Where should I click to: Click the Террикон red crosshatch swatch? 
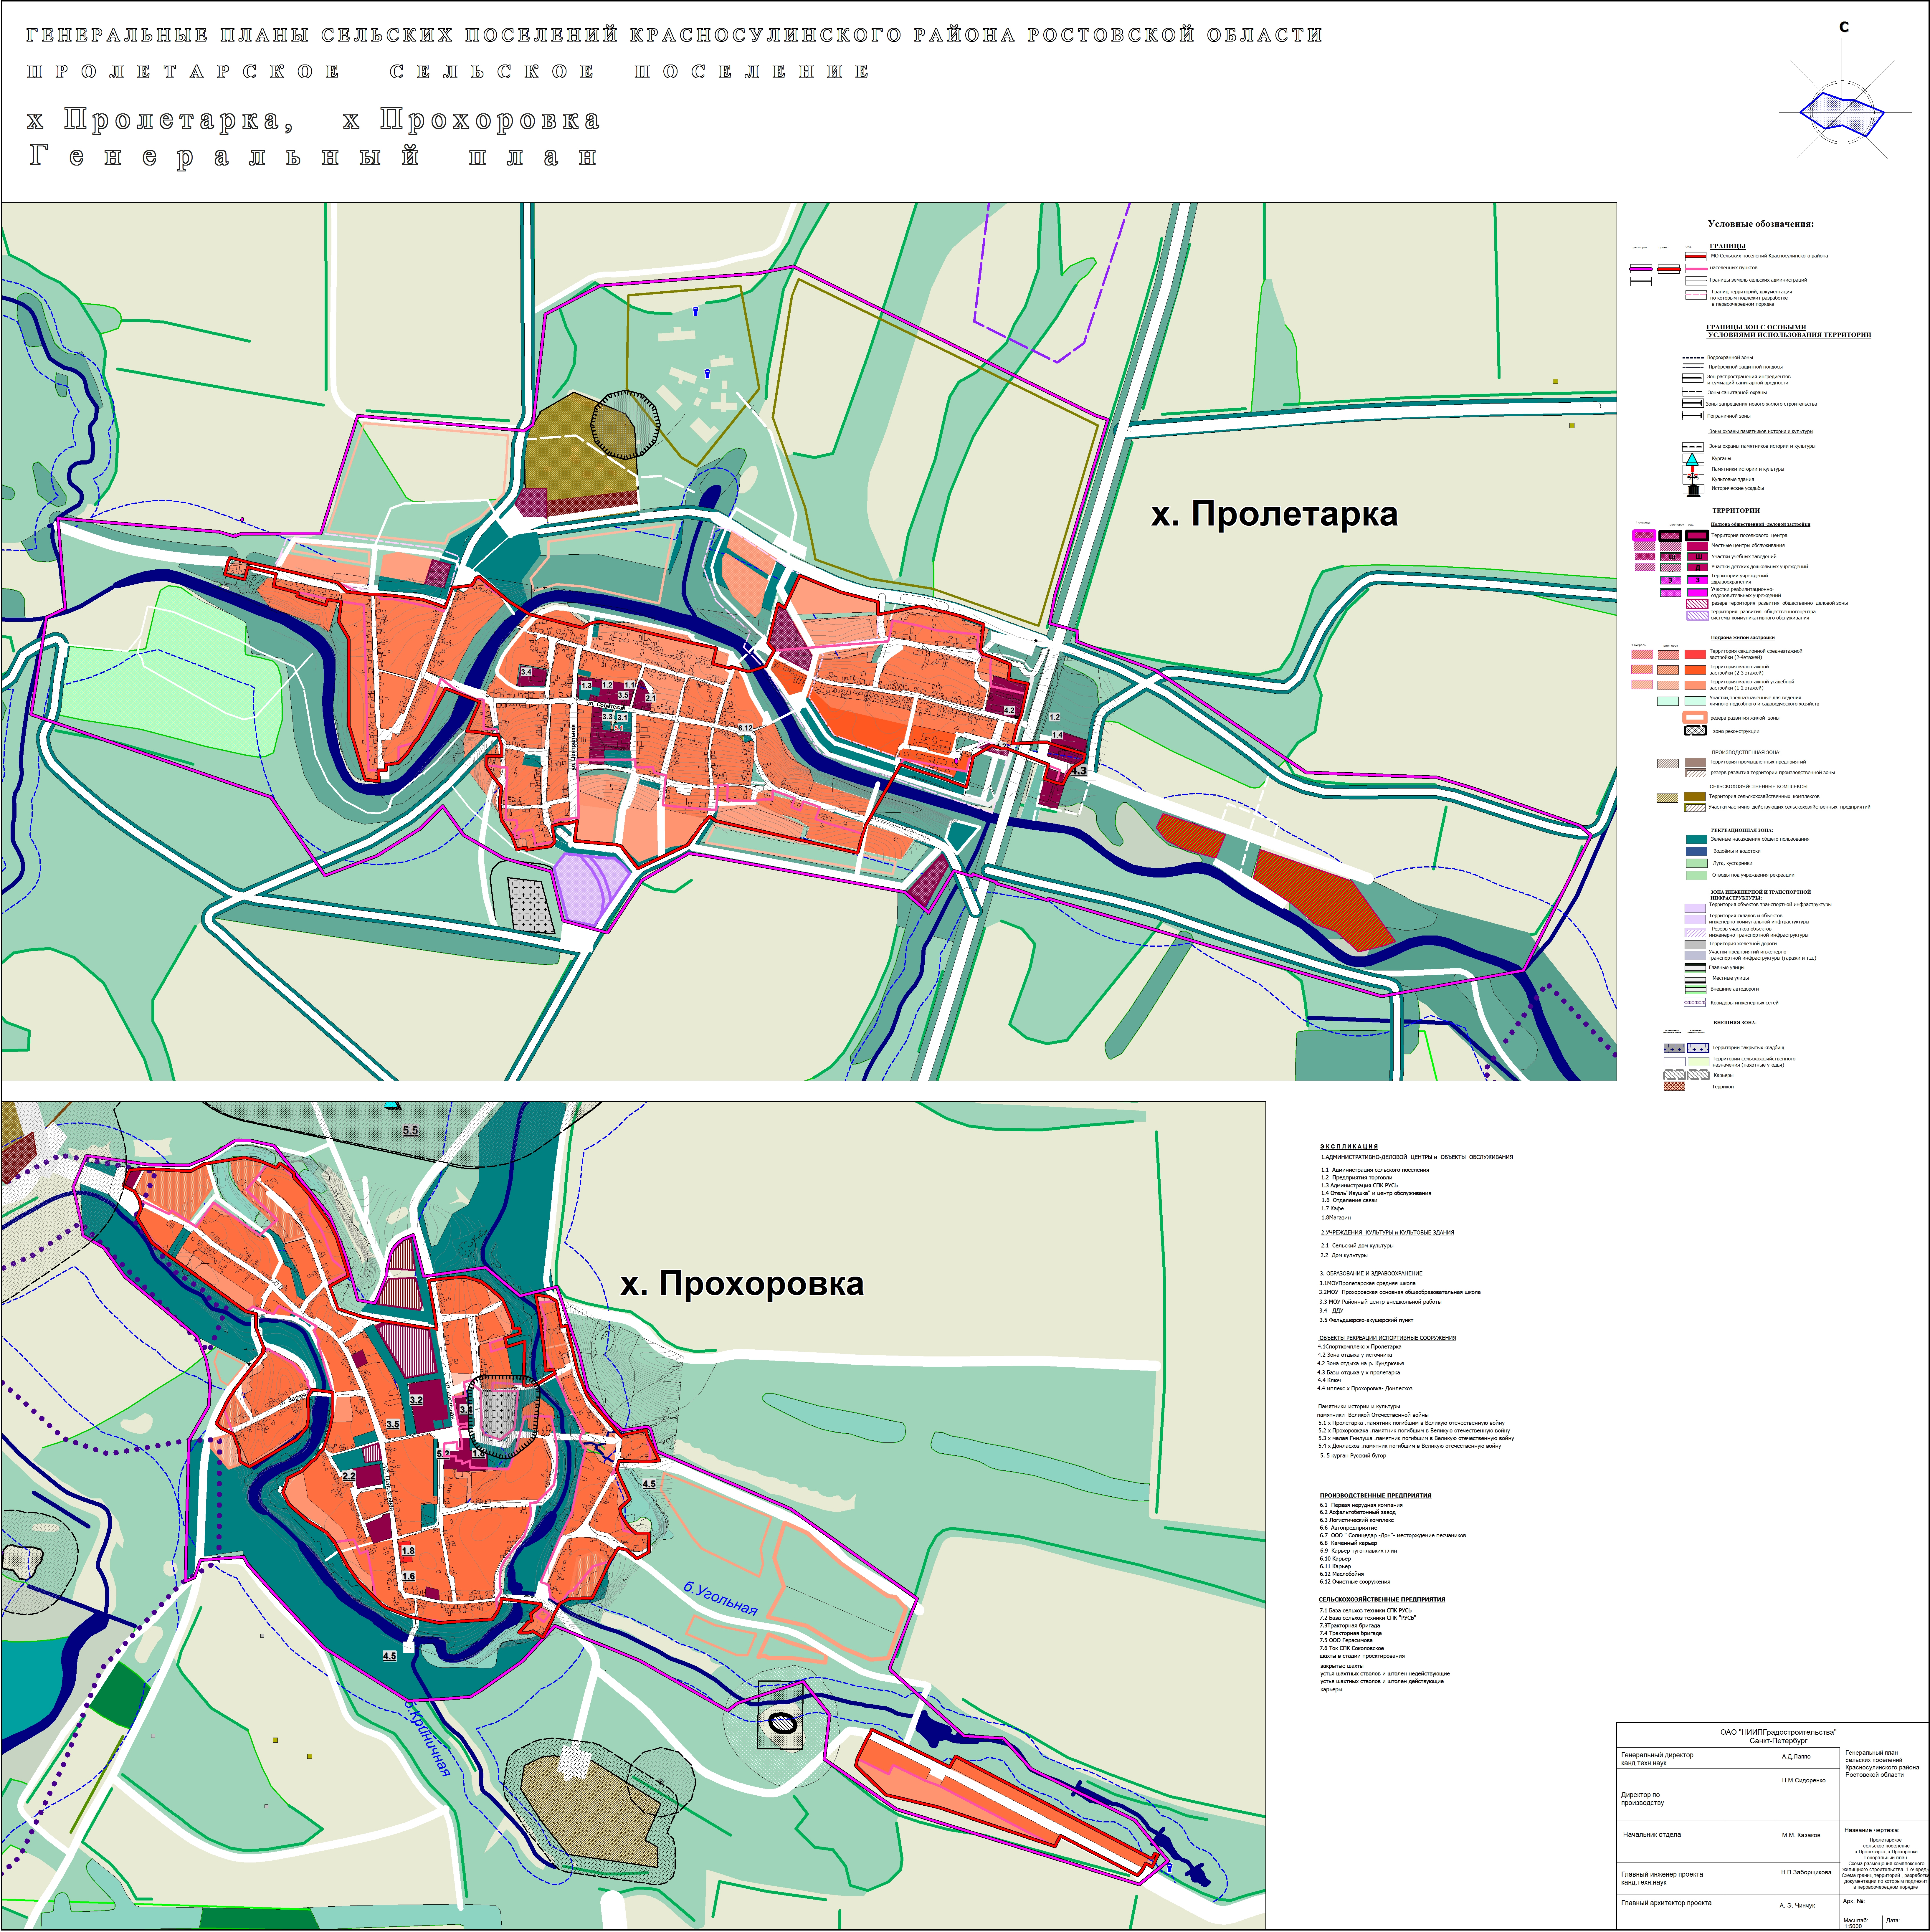[1674, 1086]
